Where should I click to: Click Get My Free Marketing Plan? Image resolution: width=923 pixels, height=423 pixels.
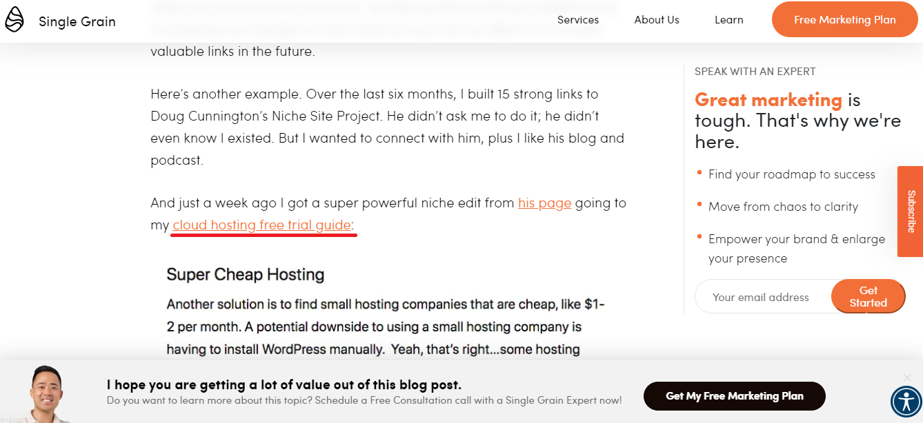coord(734,396)
